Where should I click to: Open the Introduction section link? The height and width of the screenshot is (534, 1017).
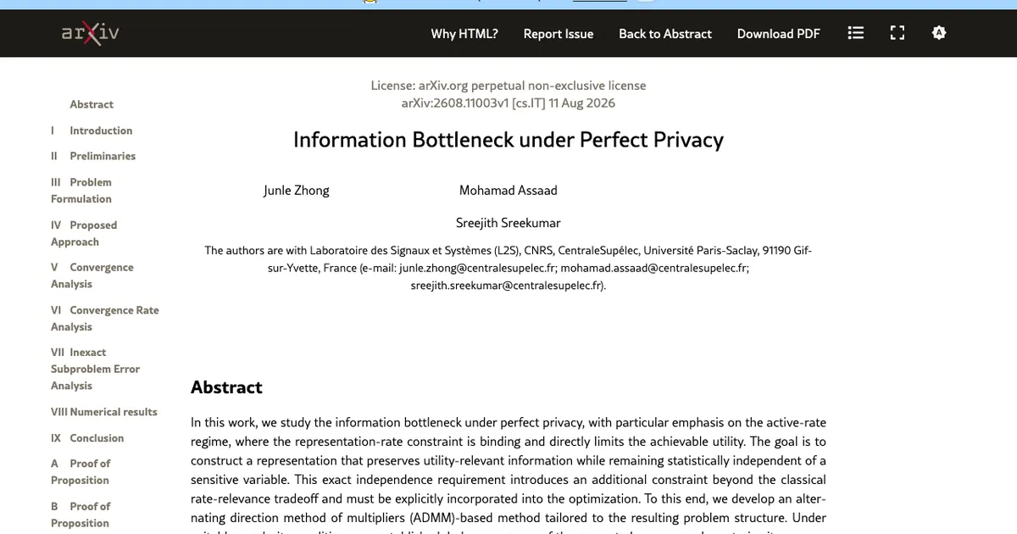(92, 131)
